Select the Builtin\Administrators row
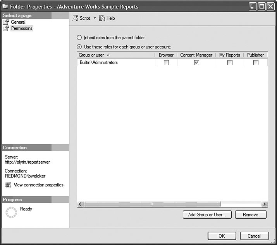This screenshot has width=277, height=245. click(x=172, y=62)
